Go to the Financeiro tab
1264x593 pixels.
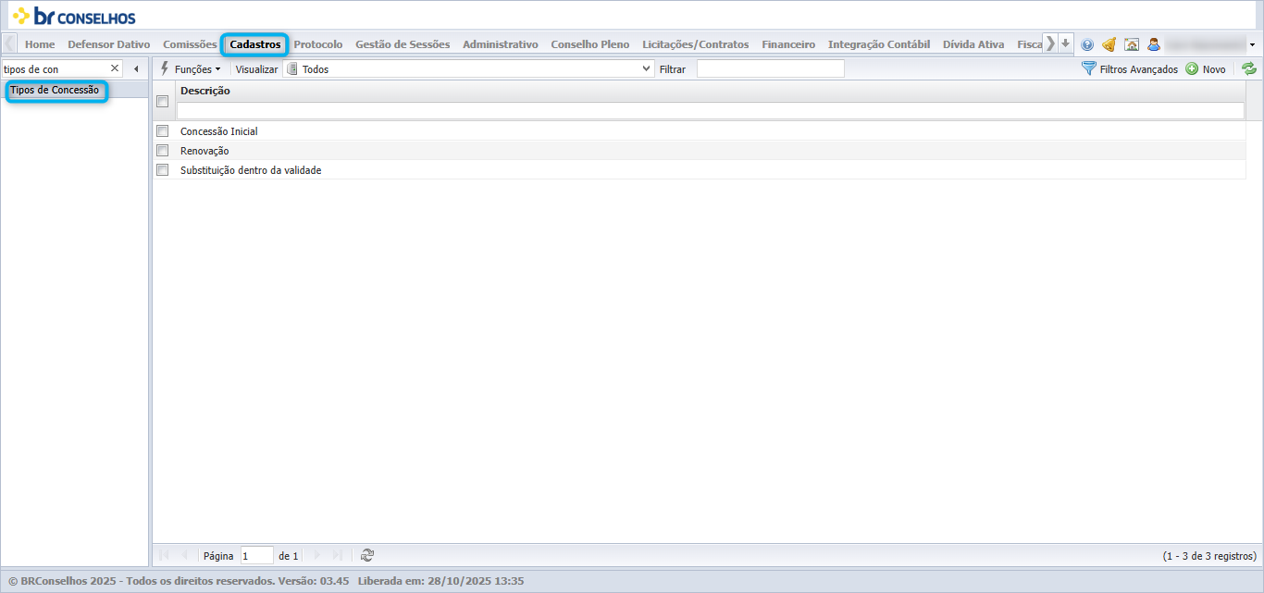click(x=788, y=44)
